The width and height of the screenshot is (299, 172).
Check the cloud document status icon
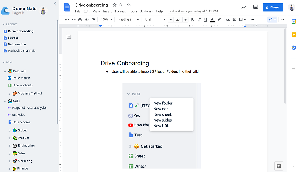tap(129, 5)
